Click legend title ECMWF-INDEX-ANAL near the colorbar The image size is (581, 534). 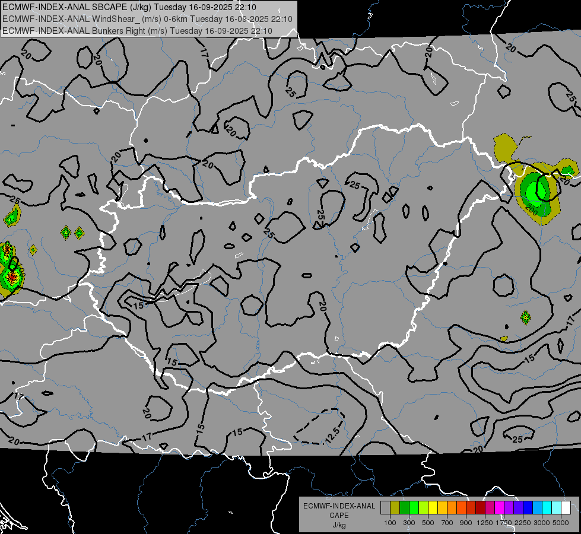click(x=339, y=506)
